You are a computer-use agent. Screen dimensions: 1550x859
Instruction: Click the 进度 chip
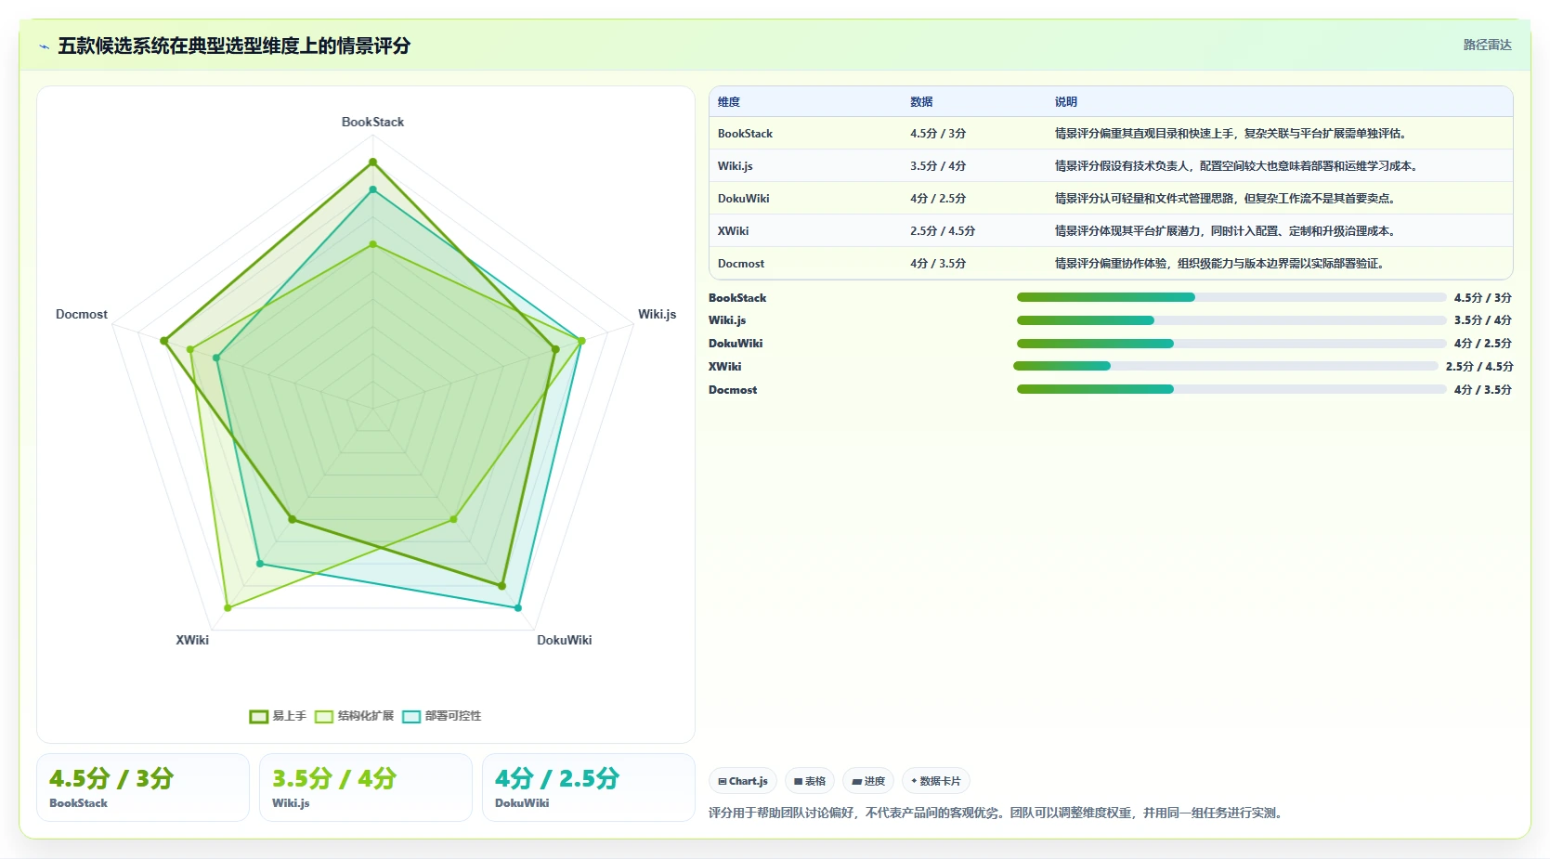[x=868, y=781]
